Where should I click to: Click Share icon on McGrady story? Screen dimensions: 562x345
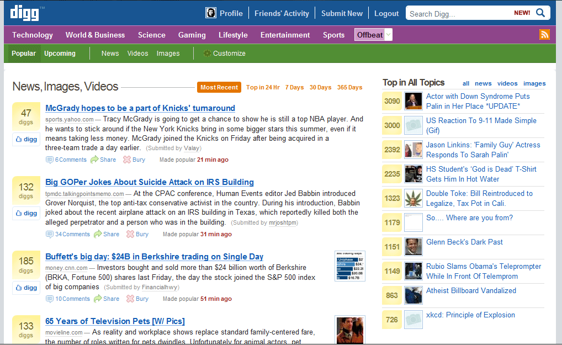[x=95, y=160]
